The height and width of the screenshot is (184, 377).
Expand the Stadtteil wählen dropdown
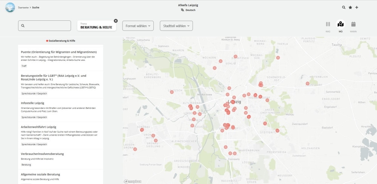(x=176, y=26)
